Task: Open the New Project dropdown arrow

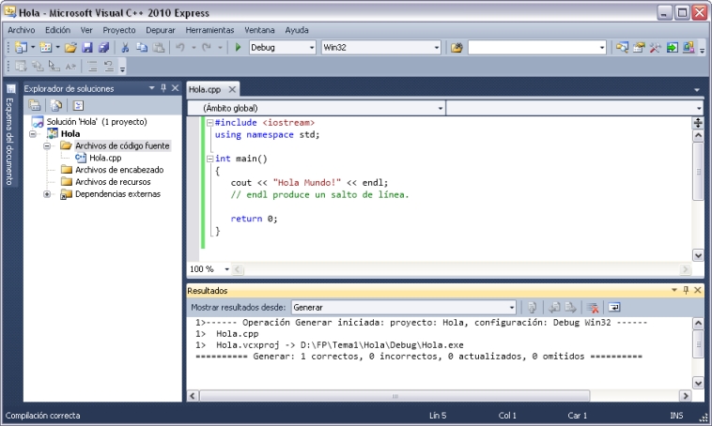Action: point(33,47)
